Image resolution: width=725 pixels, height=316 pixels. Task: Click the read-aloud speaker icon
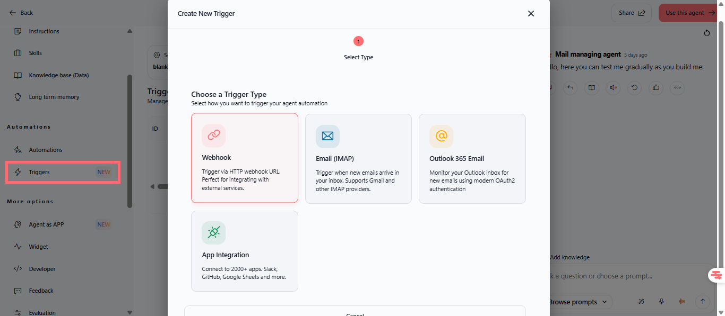614,88
